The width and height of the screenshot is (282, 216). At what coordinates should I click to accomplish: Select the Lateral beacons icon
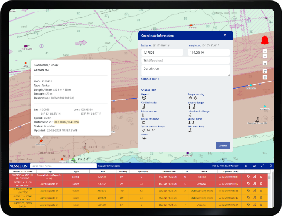tap(143, 115)
